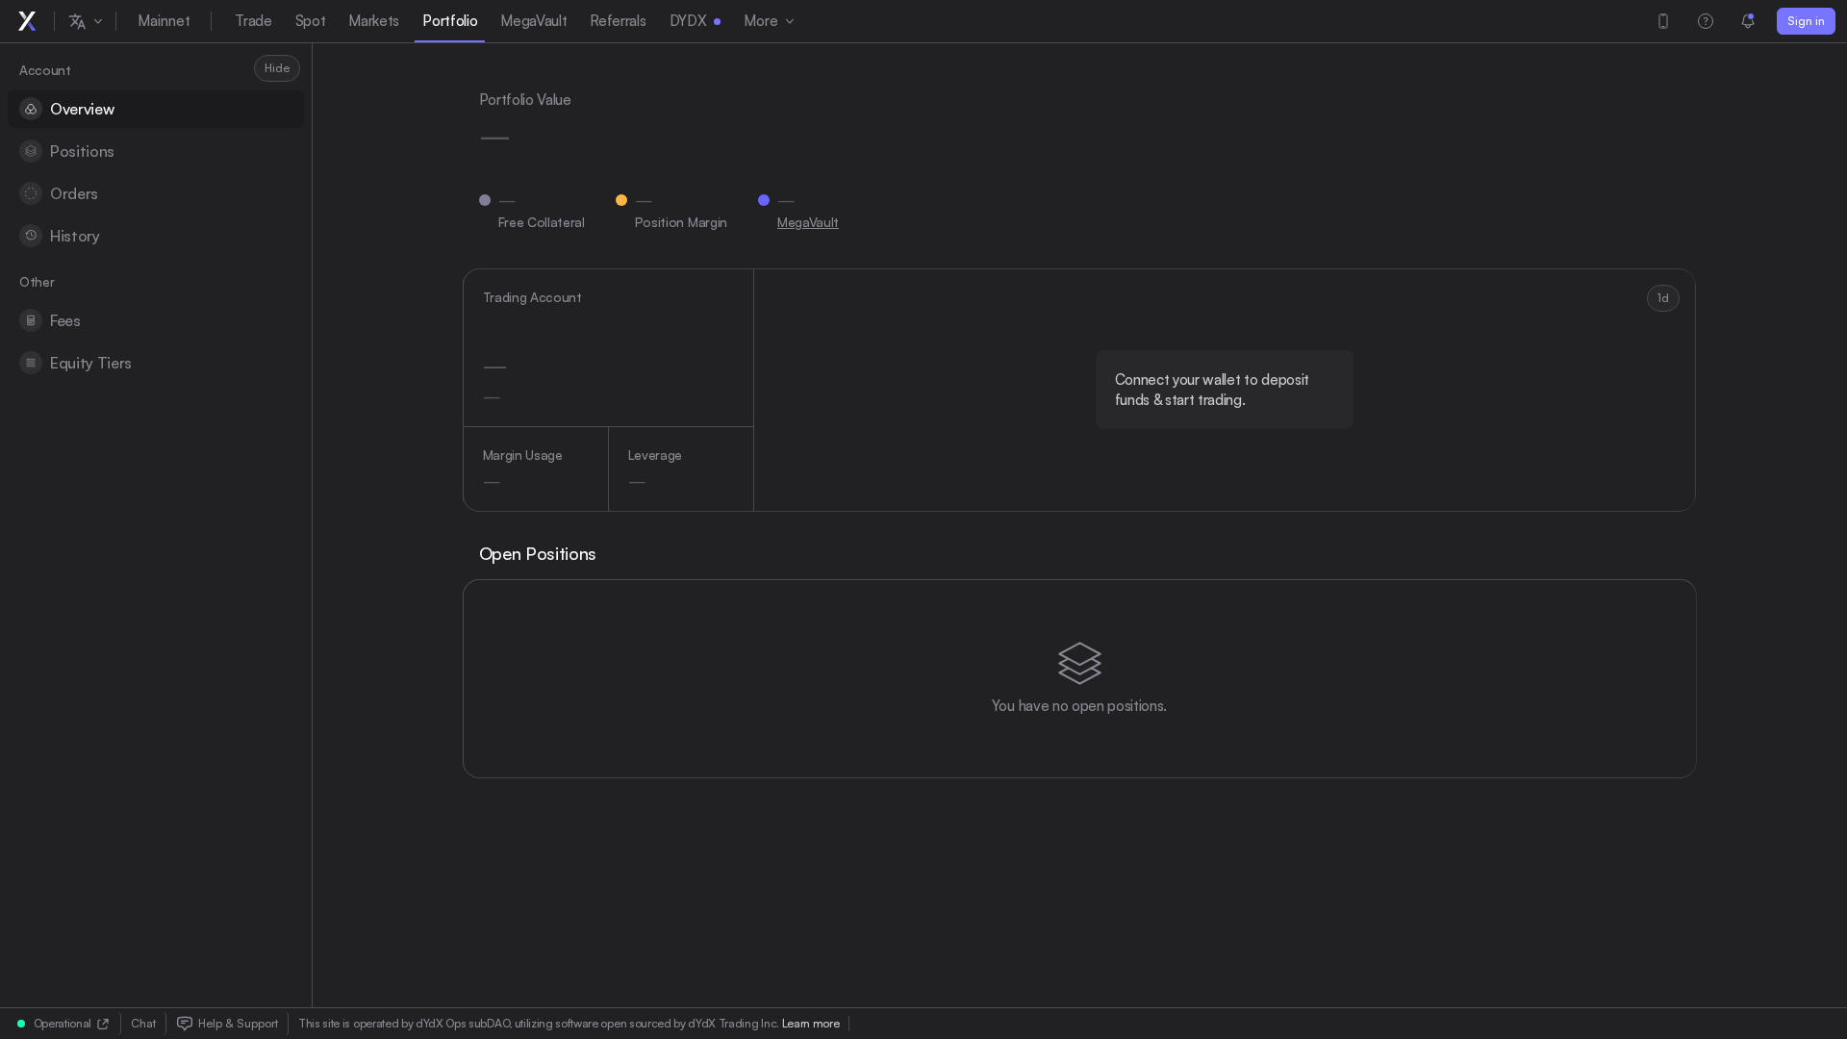The height and width of the screenshot is (1039, 1847).
Task: Expand the More menu
Action: point(769,21)
